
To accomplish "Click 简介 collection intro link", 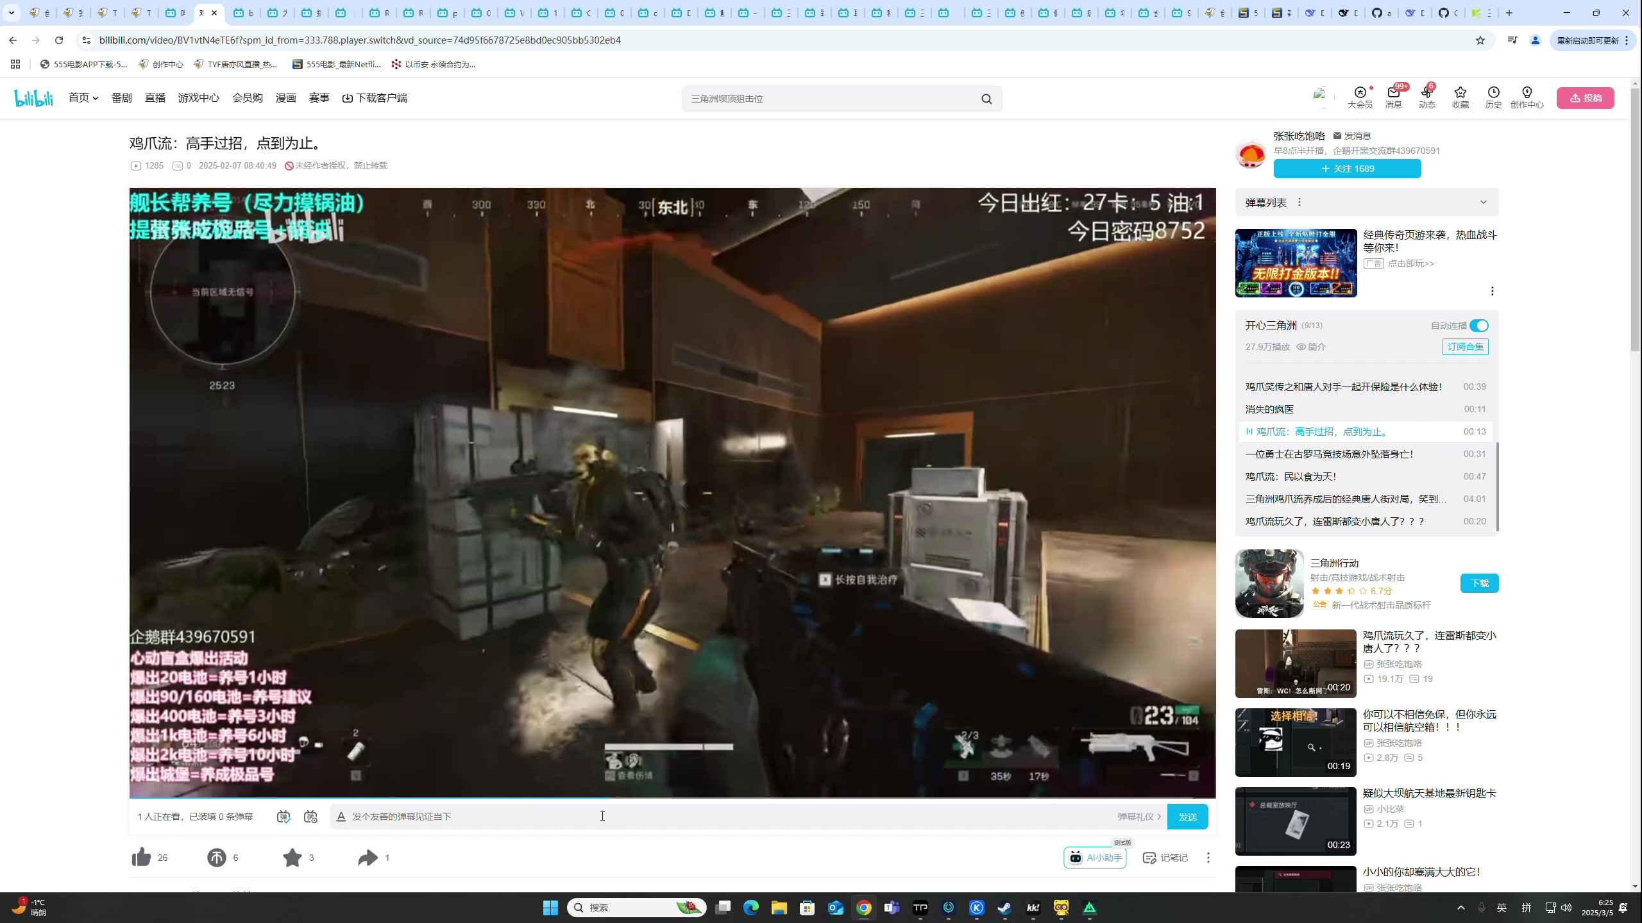I will click(1310, 347).
